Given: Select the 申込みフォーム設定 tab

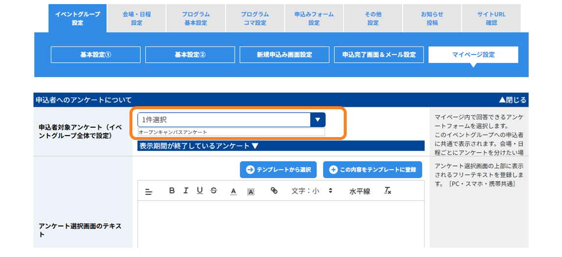Looking at the screenshot, I should click(314, 18).
